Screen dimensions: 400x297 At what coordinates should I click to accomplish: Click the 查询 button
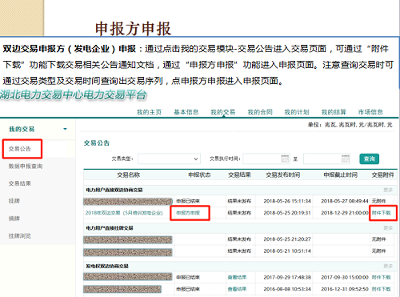(x=369, y=159)
